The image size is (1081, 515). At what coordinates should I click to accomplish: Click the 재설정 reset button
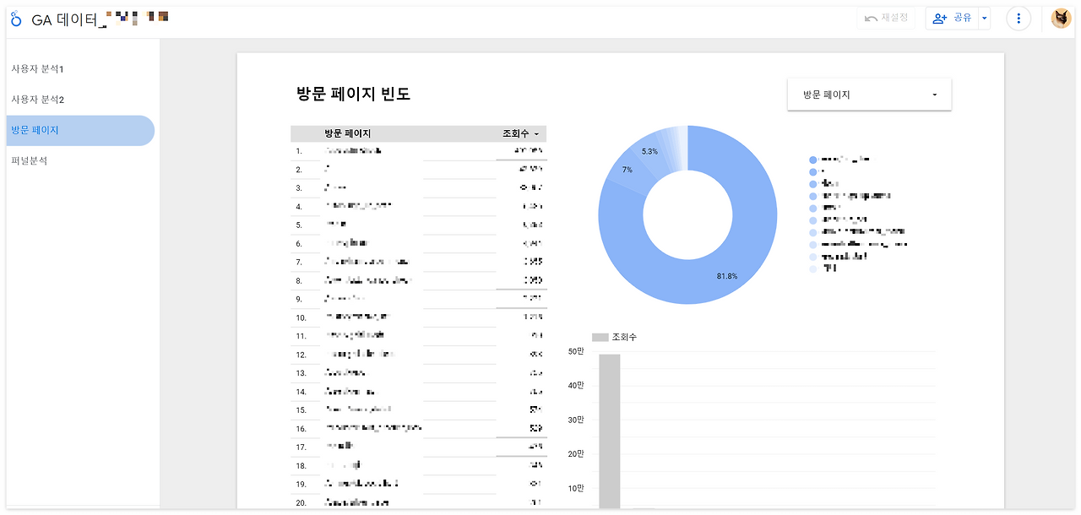[886, 18]
